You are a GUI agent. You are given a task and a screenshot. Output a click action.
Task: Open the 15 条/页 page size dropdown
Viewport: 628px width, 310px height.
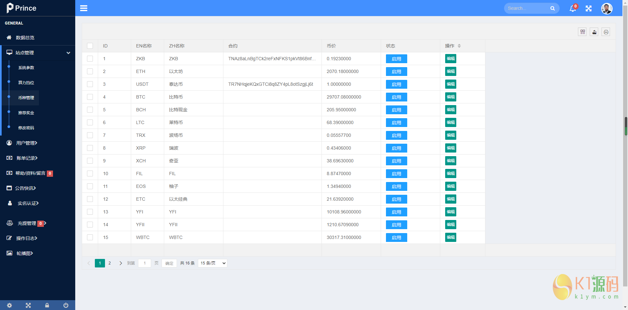[x=213, y=263]
